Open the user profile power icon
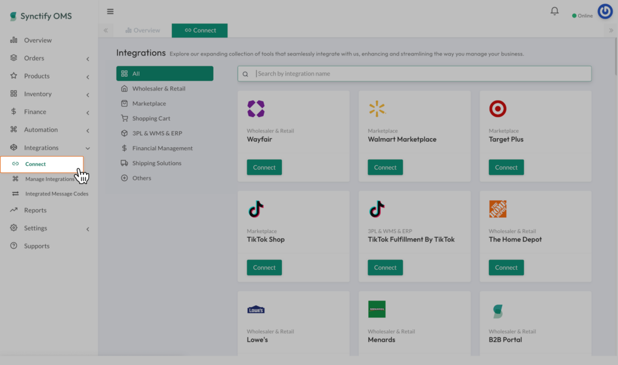Viewport: 618px width, 365px height. coord(605,11)
